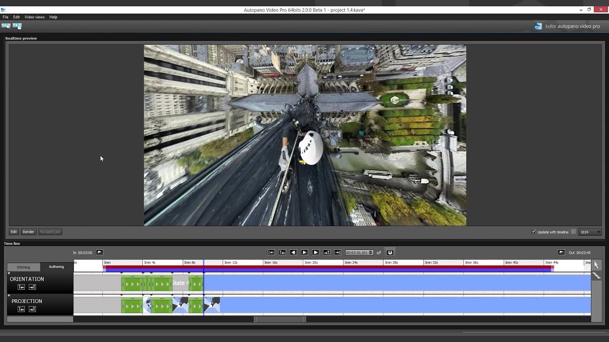Open the Video views menu
The height and width of the screenshot is (342, 609).
coord(34,17)
